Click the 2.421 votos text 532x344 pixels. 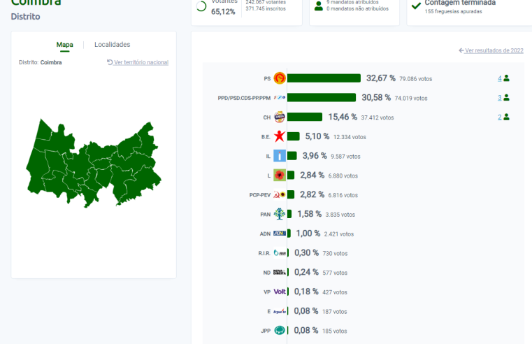coord(339,234)
